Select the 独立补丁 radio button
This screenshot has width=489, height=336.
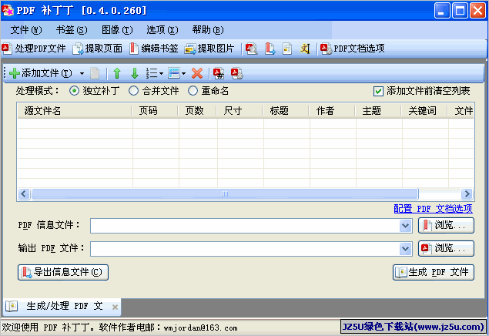(x=74, y=91)
